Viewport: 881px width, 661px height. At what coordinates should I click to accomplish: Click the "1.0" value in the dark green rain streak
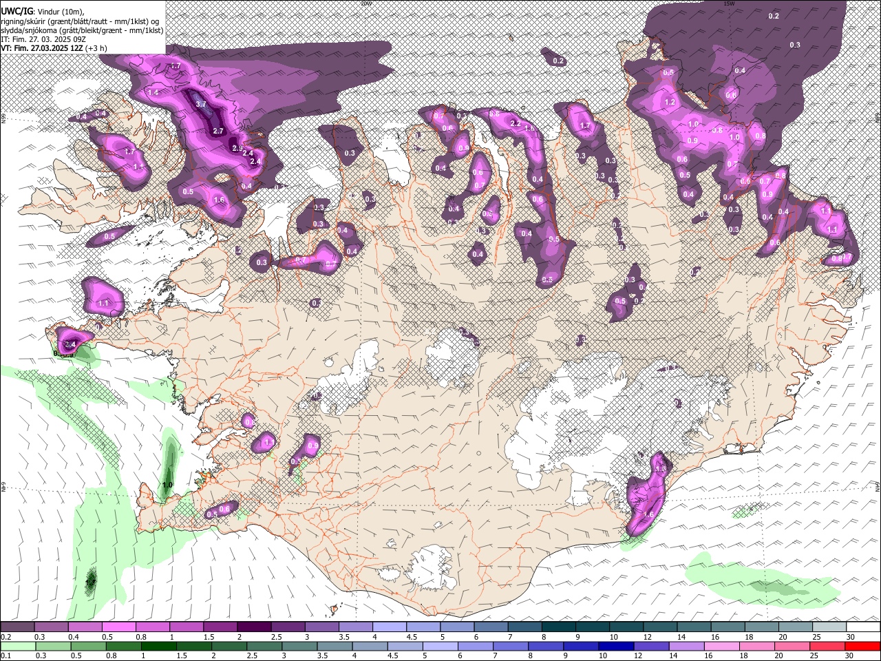click(167, 485)
